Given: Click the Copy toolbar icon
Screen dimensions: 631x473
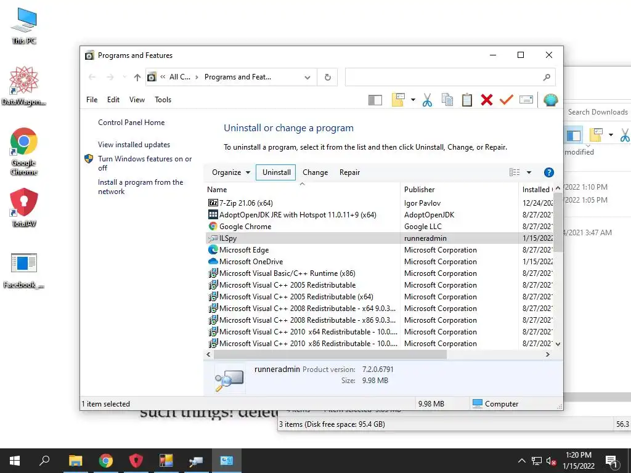Looking at the screenshot, I should click(x=447, y=100).
